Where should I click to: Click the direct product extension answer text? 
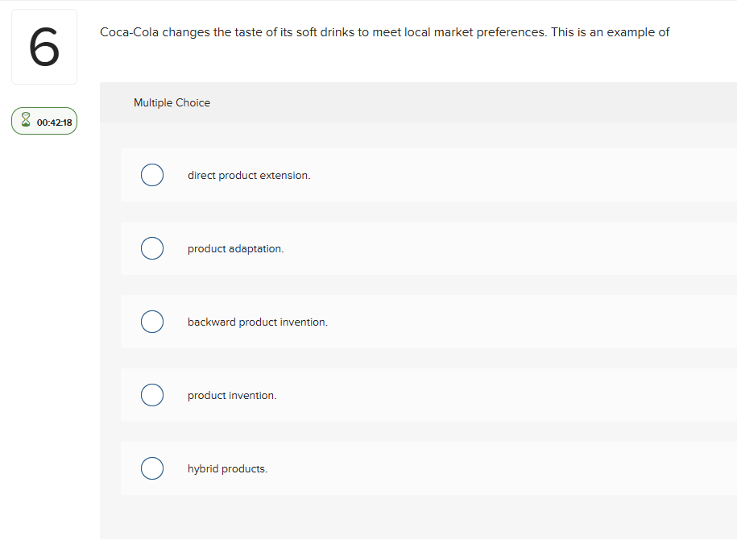click(250, 175)
